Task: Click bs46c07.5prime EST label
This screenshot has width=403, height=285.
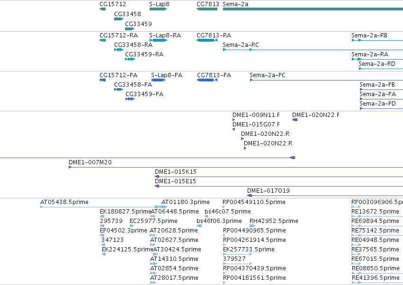Action: click(x=228, y=212)
